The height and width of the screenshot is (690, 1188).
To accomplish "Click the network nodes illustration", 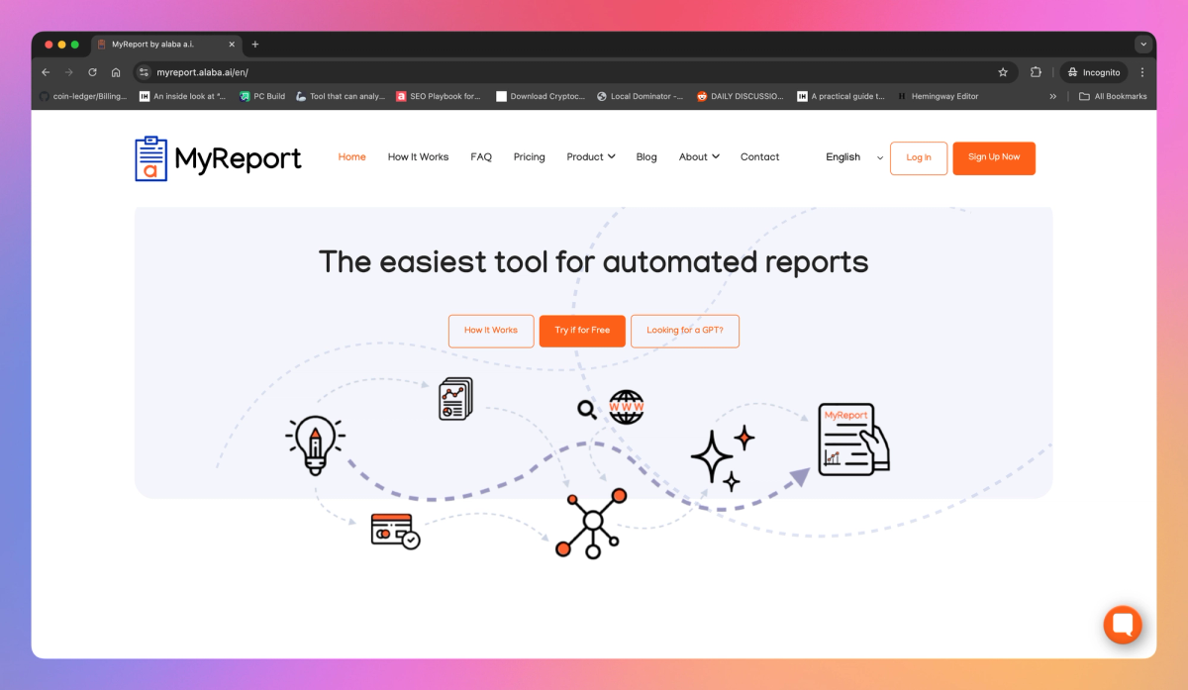I will (591, 522).
